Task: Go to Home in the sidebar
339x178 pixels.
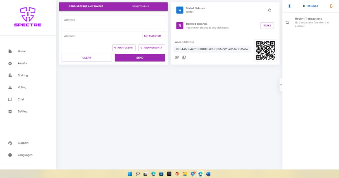Action: point(22,51)
